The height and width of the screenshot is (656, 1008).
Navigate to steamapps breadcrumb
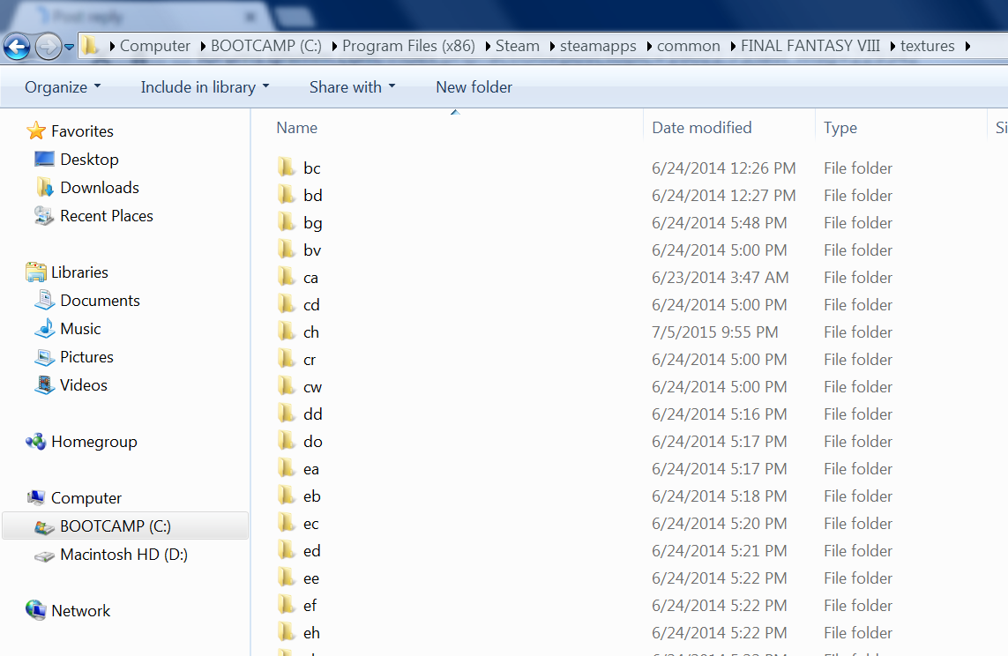click(x=598, y=46)
